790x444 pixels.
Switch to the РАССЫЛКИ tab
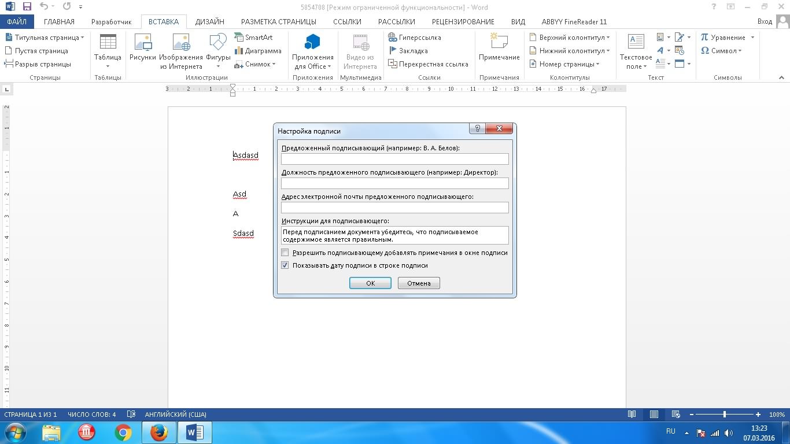[397, 21]
